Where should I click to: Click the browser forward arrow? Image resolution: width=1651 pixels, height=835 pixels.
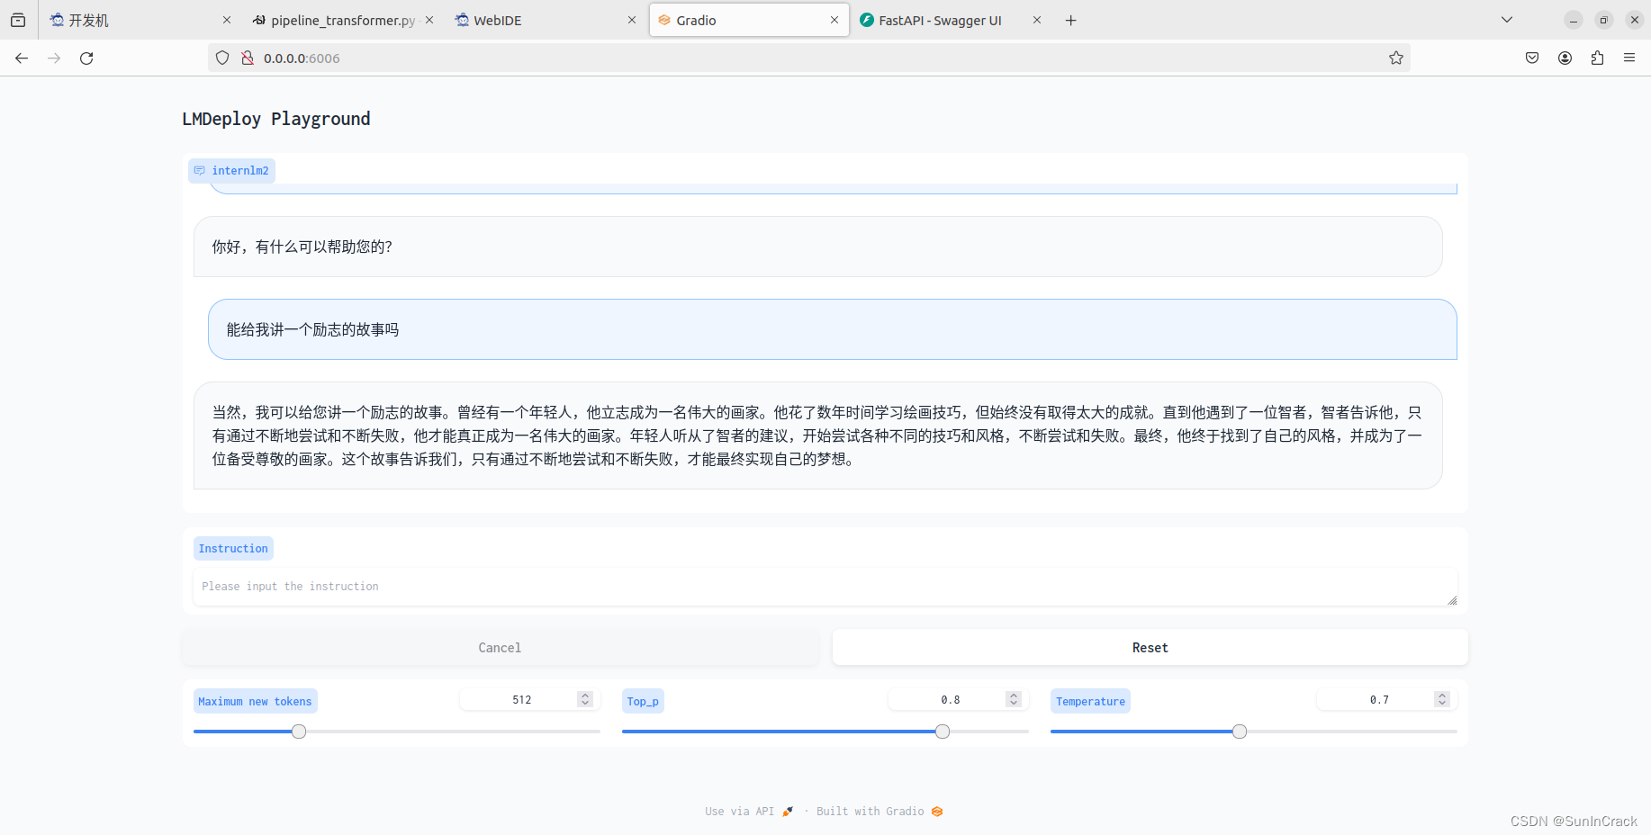[x=54, y=58]
